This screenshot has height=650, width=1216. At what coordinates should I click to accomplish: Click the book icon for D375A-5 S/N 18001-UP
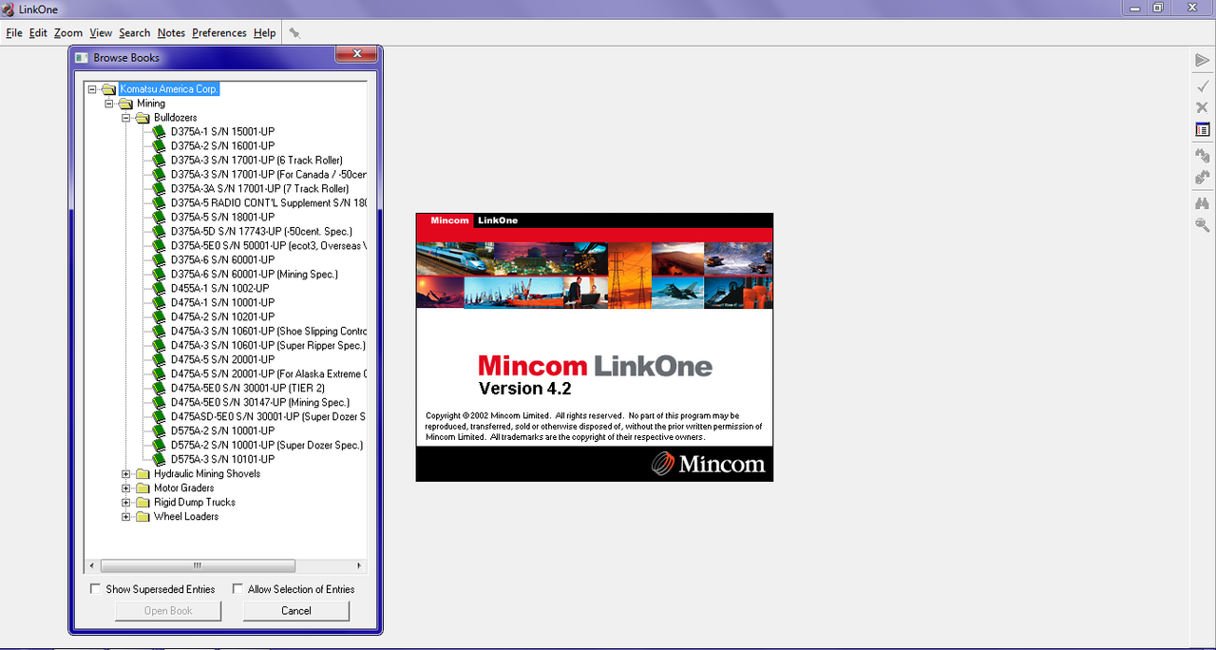pyautogui.click(x=160, y=217)
